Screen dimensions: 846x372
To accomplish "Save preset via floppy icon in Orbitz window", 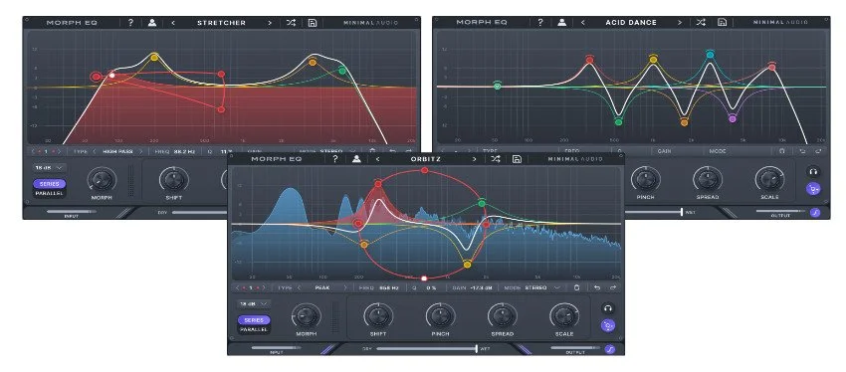I will coord(517,159).
